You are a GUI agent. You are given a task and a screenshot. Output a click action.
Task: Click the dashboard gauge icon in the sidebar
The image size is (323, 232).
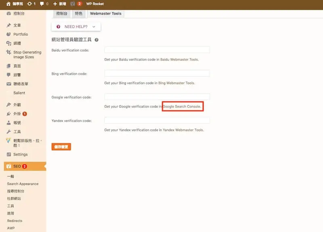(8, 13)
